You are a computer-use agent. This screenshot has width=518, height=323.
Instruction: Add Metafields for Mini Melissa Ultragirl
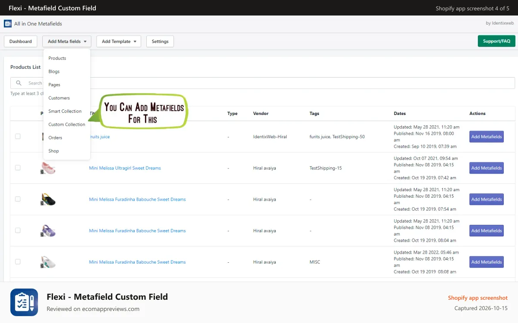coord(486,168)
